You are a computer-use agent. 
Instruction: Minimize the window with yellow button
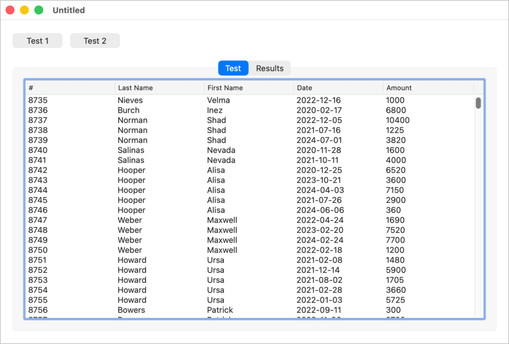(24, 10)
